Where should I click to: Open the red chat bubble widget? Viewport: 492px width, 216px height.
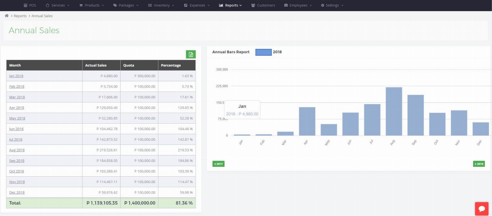482,209
